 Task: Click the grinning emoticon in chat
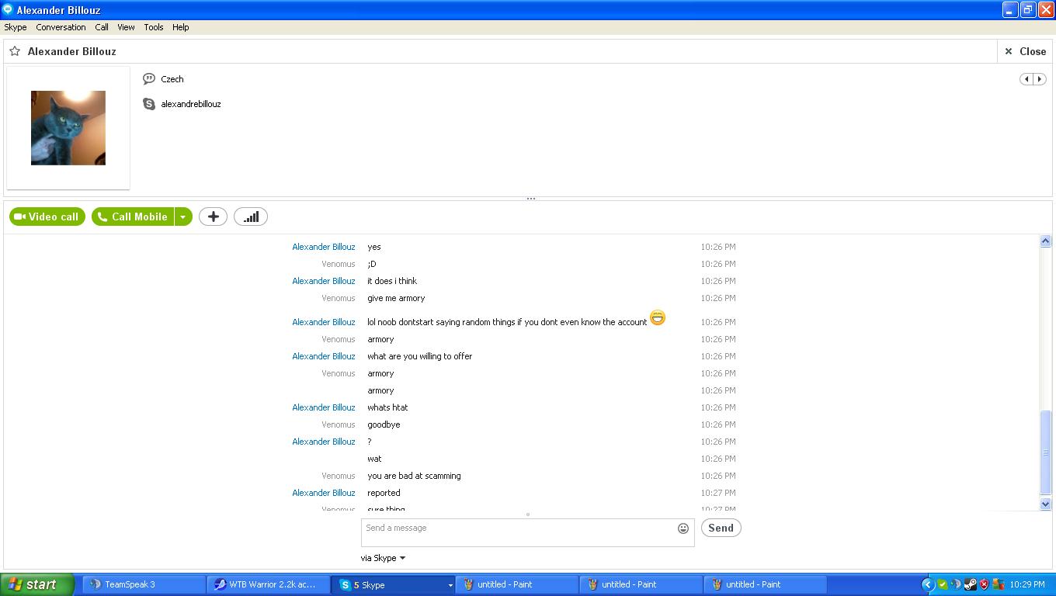pos(658,317)
